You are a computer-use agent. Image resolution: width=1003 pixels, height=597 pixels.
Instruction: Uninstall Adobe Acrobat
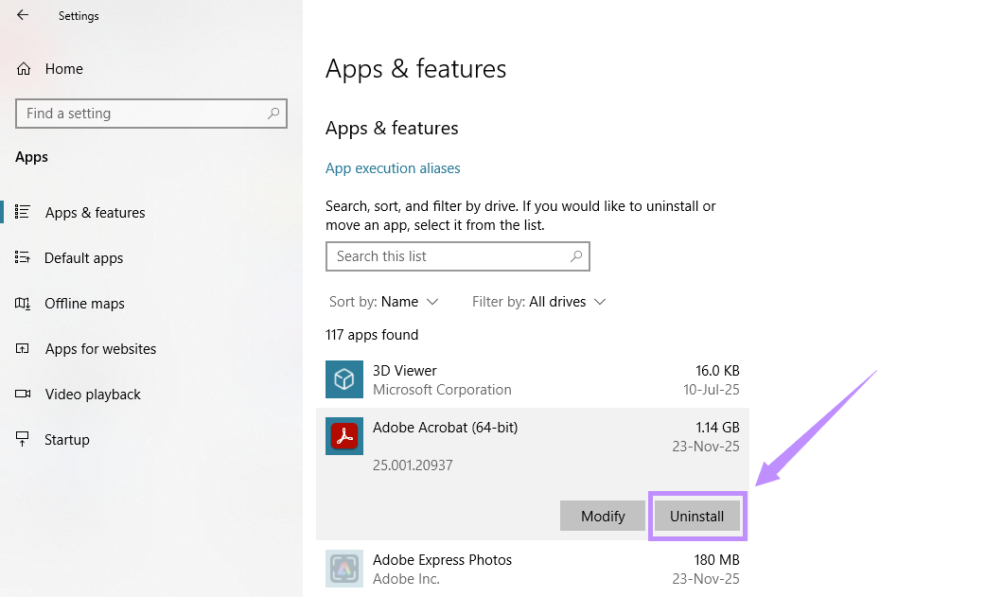[697, 516]
